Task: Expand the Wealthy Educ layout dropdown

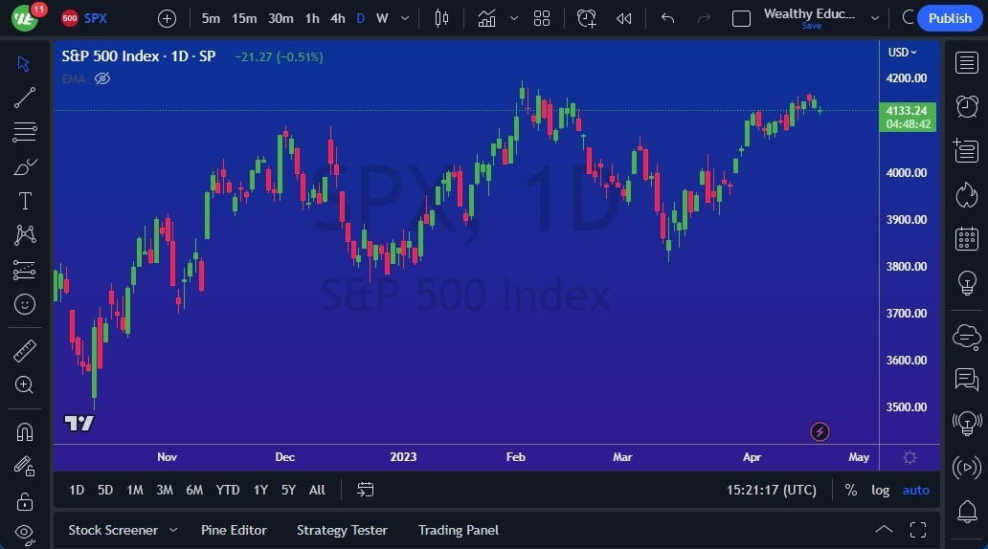Action: (875, 19)
